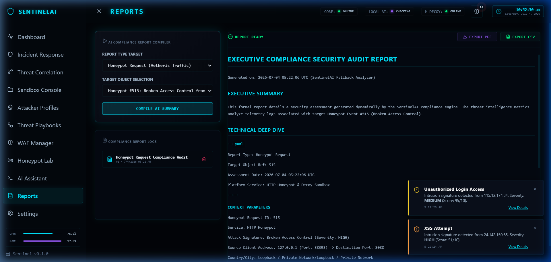This screenshot has height=262, width=551.
Task: Click the Dashboard activity icon in the sidebar
Action: [x=10, y=37]
